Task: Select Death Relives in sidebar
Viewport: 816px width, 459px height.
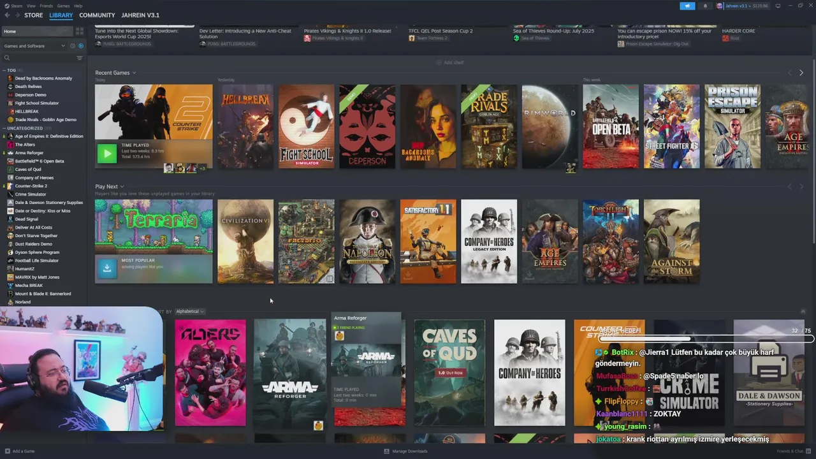Action: (28, 87)
